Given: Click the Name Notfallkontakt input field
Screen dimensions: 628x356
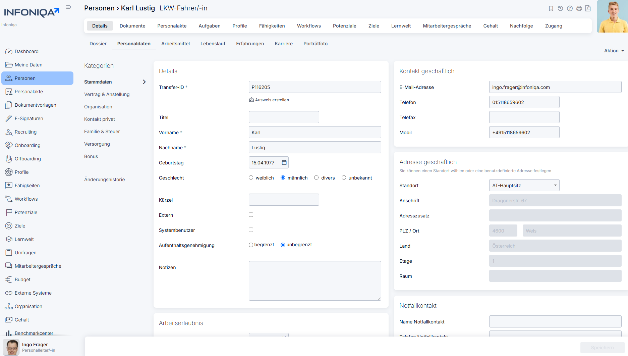Looking at the screenshot, I should point(555,321).
